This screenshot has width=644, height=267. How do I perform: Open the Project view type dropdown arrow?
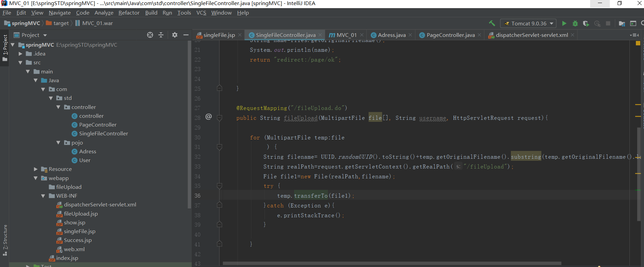(45, 35)
